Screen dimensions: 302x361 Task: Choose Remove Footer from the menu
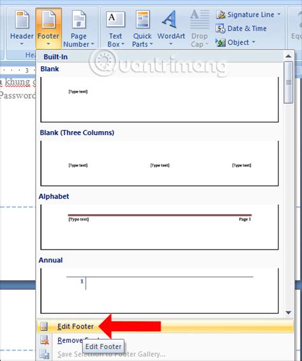coord(165,340)
